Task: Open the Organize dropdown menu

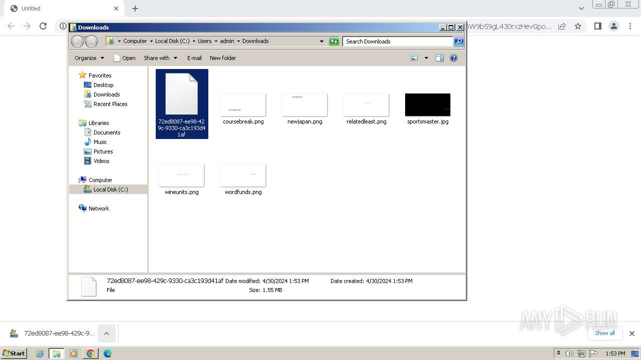Action: point(89,58)
